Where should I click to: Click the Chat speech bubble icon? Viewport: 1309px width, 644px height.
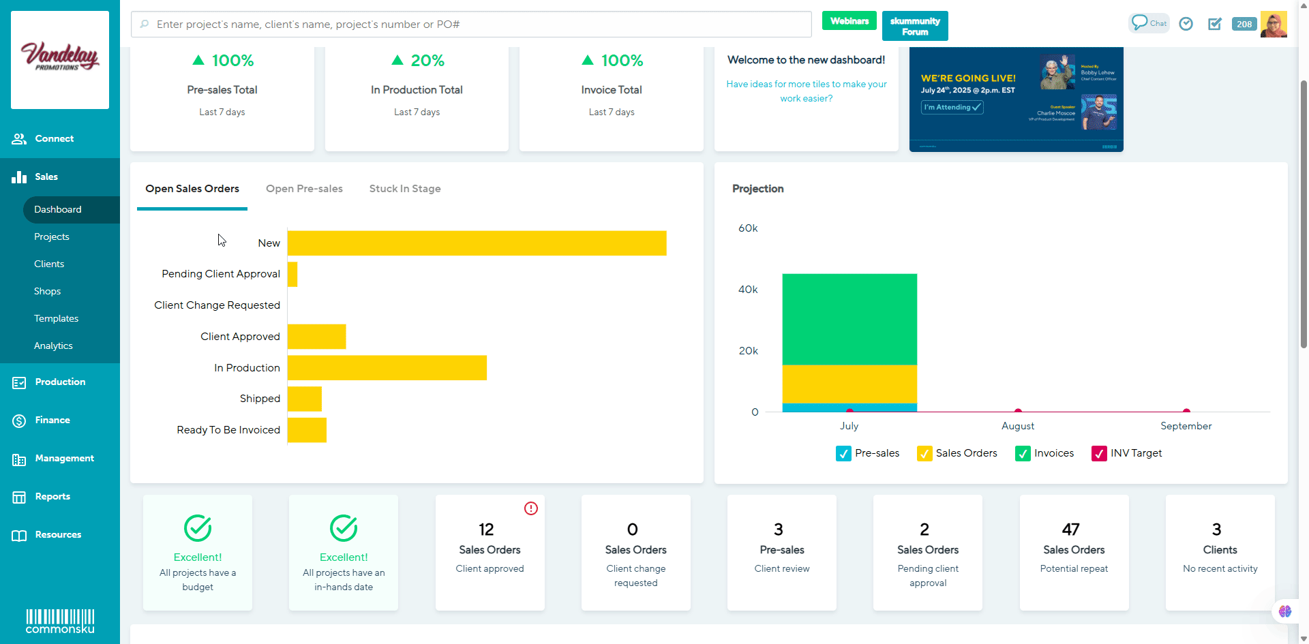point(1139,22)
